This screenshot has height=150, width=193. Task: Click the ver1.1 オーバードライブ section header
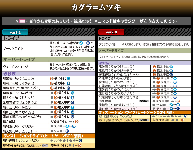[x=48, y=59]
